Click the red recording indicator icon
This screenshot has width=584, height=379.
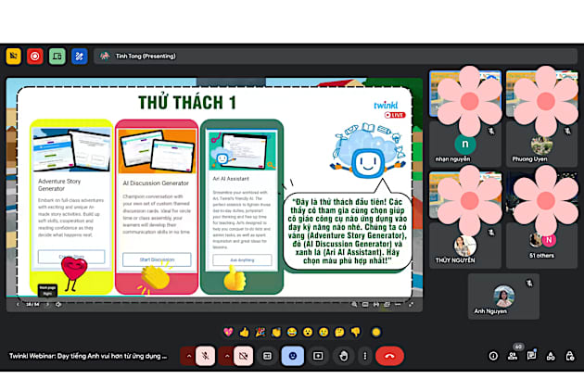34,56
